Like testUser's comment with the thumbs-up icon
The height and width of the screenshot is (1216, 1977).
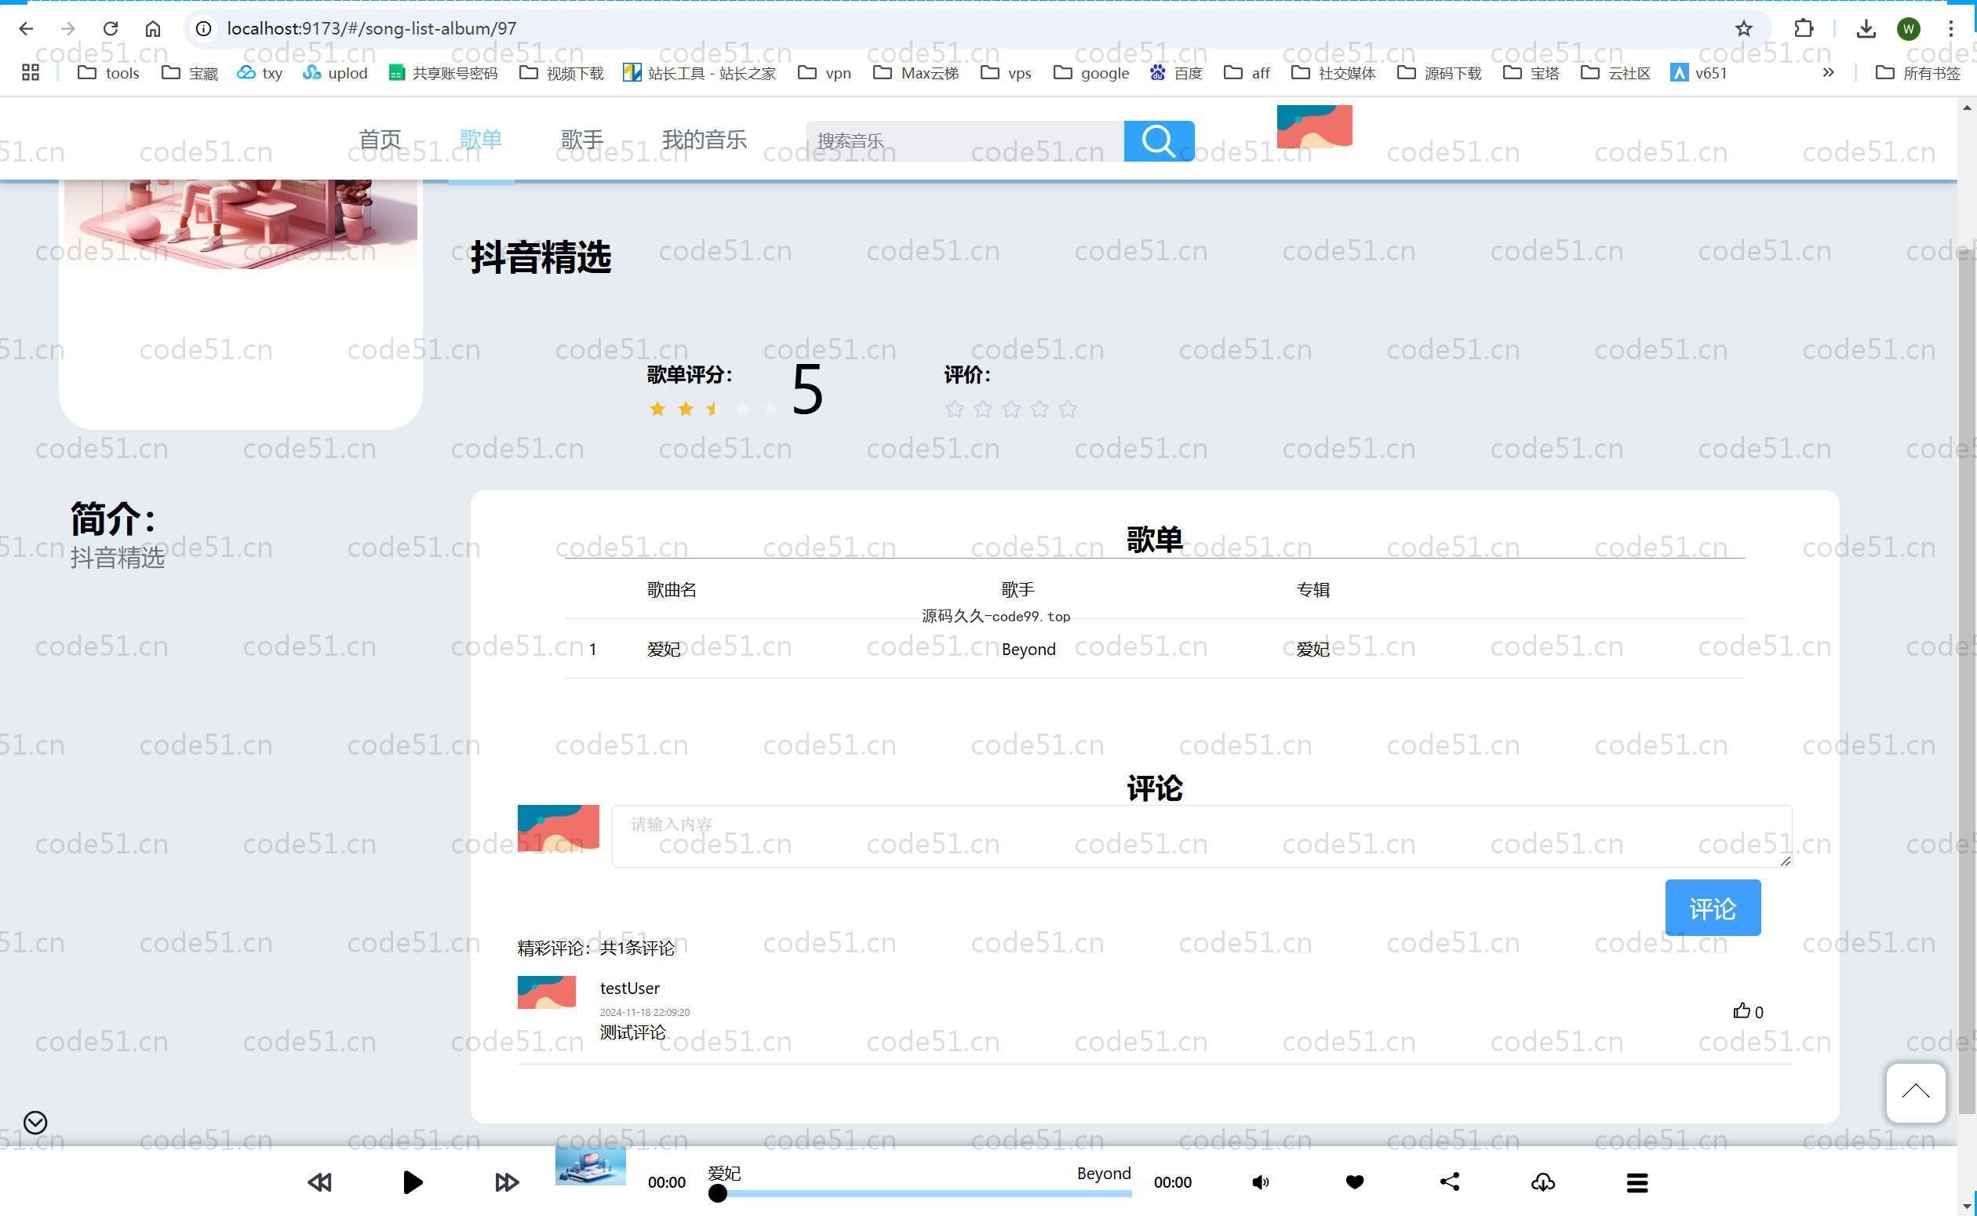1742,1010
